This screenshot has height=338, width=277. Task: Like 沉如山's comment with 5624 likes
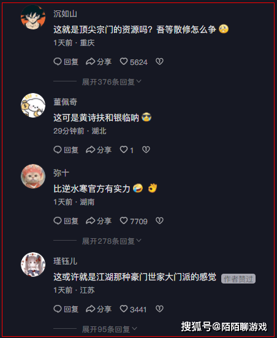[x=134, y=62]
